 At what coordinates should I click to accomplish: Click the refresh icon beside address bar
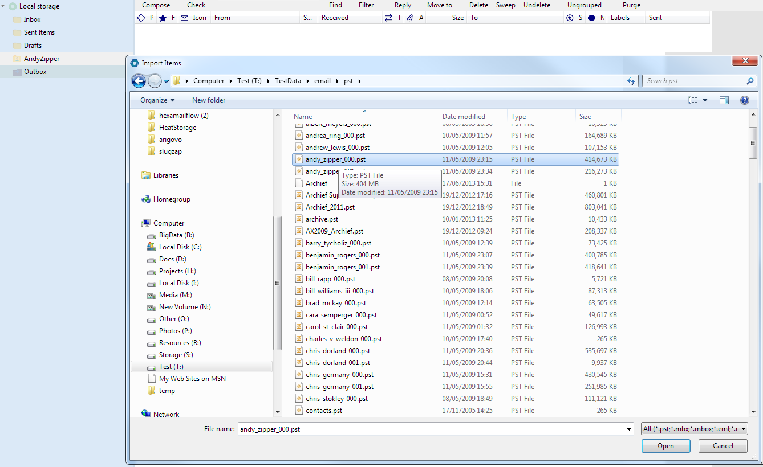[631, 81]
